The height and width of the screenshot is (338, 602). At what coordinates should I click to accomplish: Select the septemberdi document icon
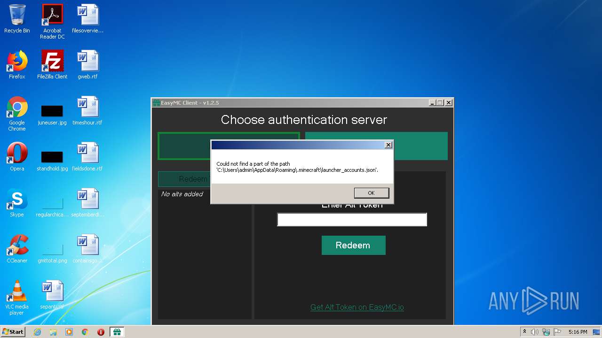coord(87,203)
